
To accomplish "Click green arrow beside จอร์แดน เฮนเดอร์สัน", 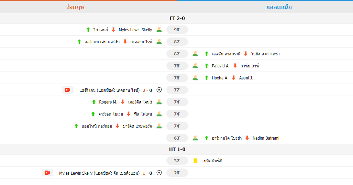I will [x=79, y=42].
